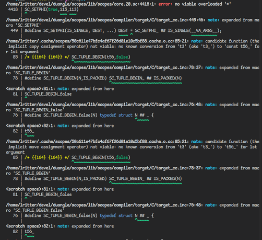Select the 'SC_SETPHI(true,115,113)' source line
This screenshot has height=240, width=262.
click(x=52, y=9)
